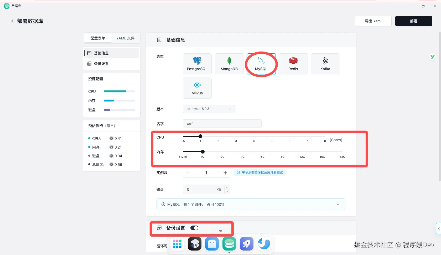Viewport: 441px width, 255px height.
Task: Open the blue whale app in dock
Action: click(x=264, y=244)
